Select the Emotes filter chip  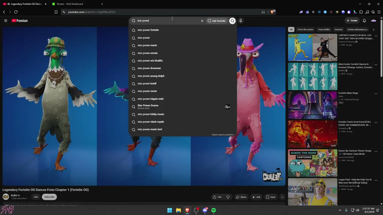click(339, 30)
